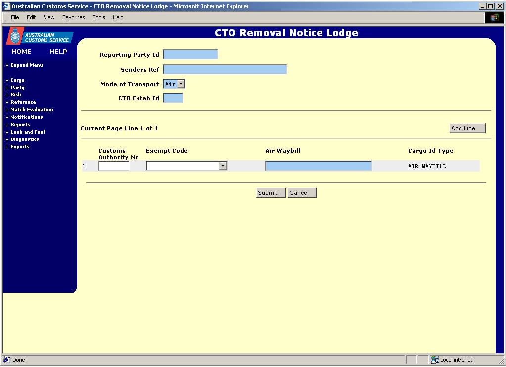
Task: Expand the Diagnostics menu section
Action: [x=22, y=139]
